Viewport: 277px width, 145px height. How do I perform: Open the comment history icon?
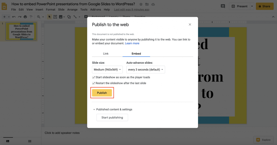pos(223,6)
